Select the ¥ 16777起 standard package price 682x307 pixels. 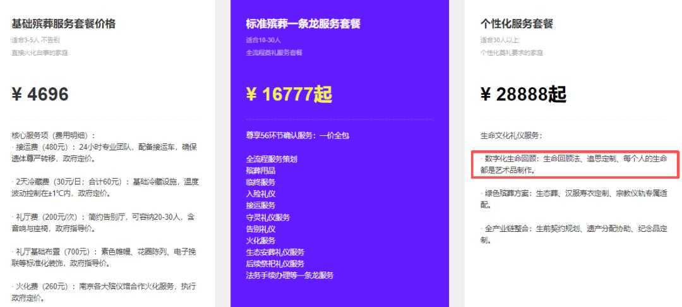pyautogui.click(x=289, y=94)
